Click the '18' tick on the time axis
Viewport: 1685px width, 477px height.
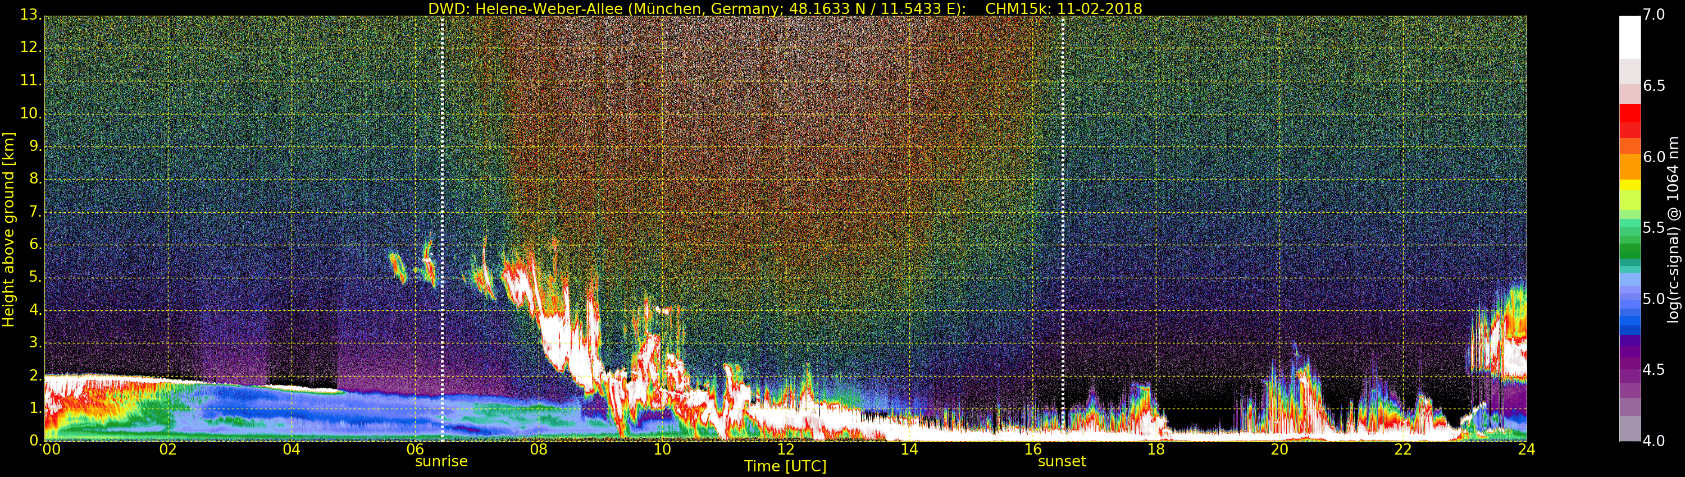[1156, 450]
